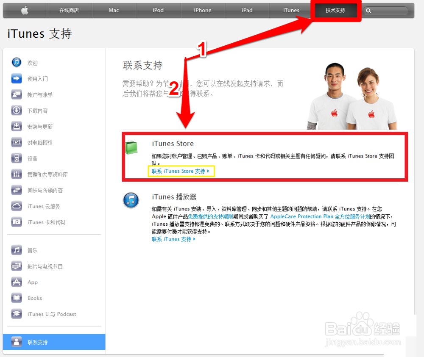Click the 联系支持 person icon
The width and height of the screenshot is (424, 357).
coord(17,342)
